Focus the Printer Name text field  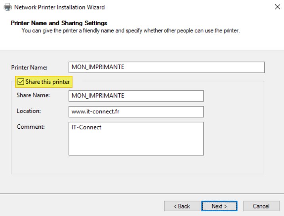166,67
